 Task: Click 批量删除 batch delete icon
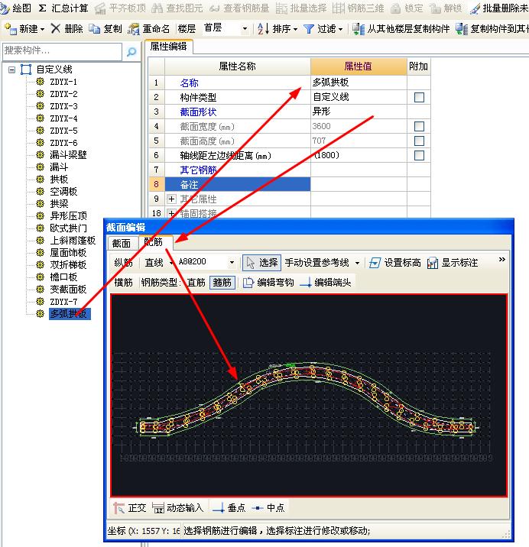click(x=475, y=8)
